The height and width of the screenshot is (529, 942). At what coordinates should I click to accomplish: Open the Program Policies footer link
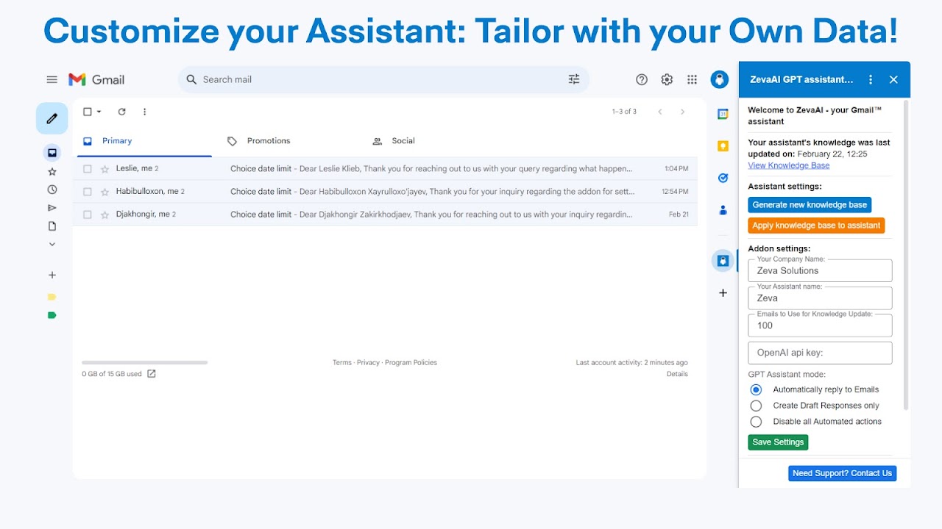point(411,362)
